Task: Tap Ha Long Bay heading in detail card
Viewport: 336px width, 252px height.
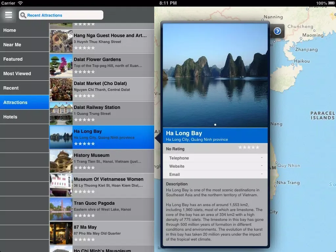Action: pos(184,133)
